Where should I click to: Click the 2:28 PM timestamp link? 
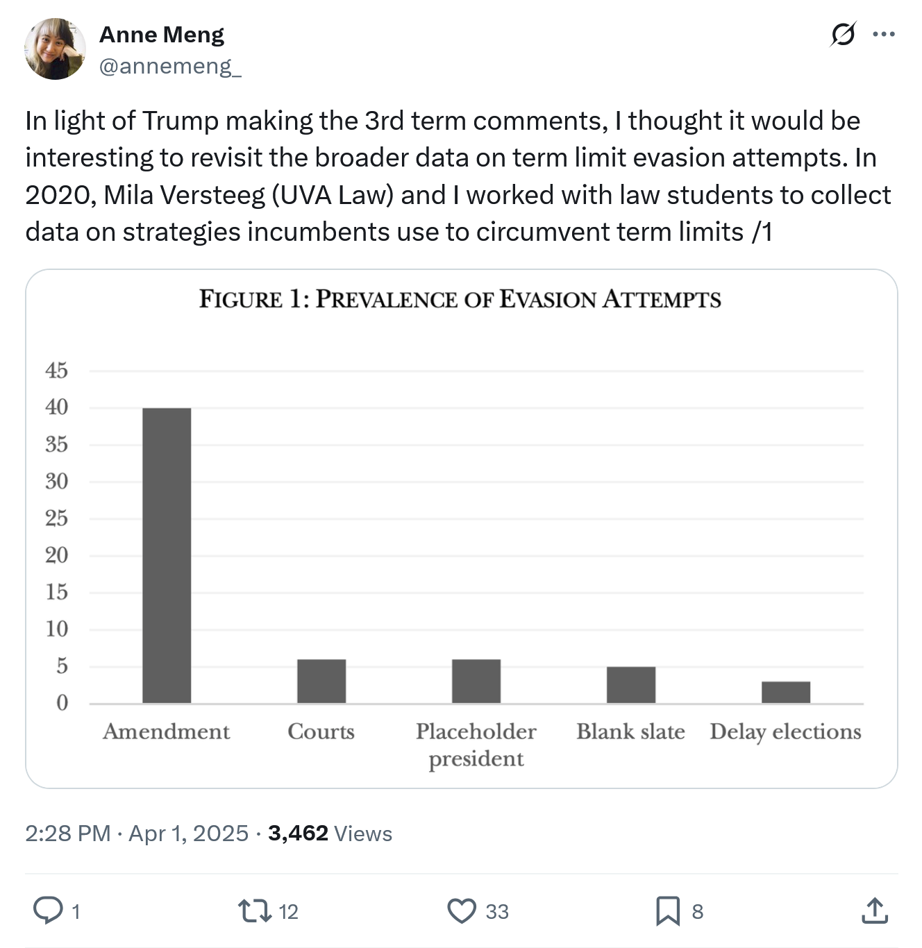pos(68,833)
